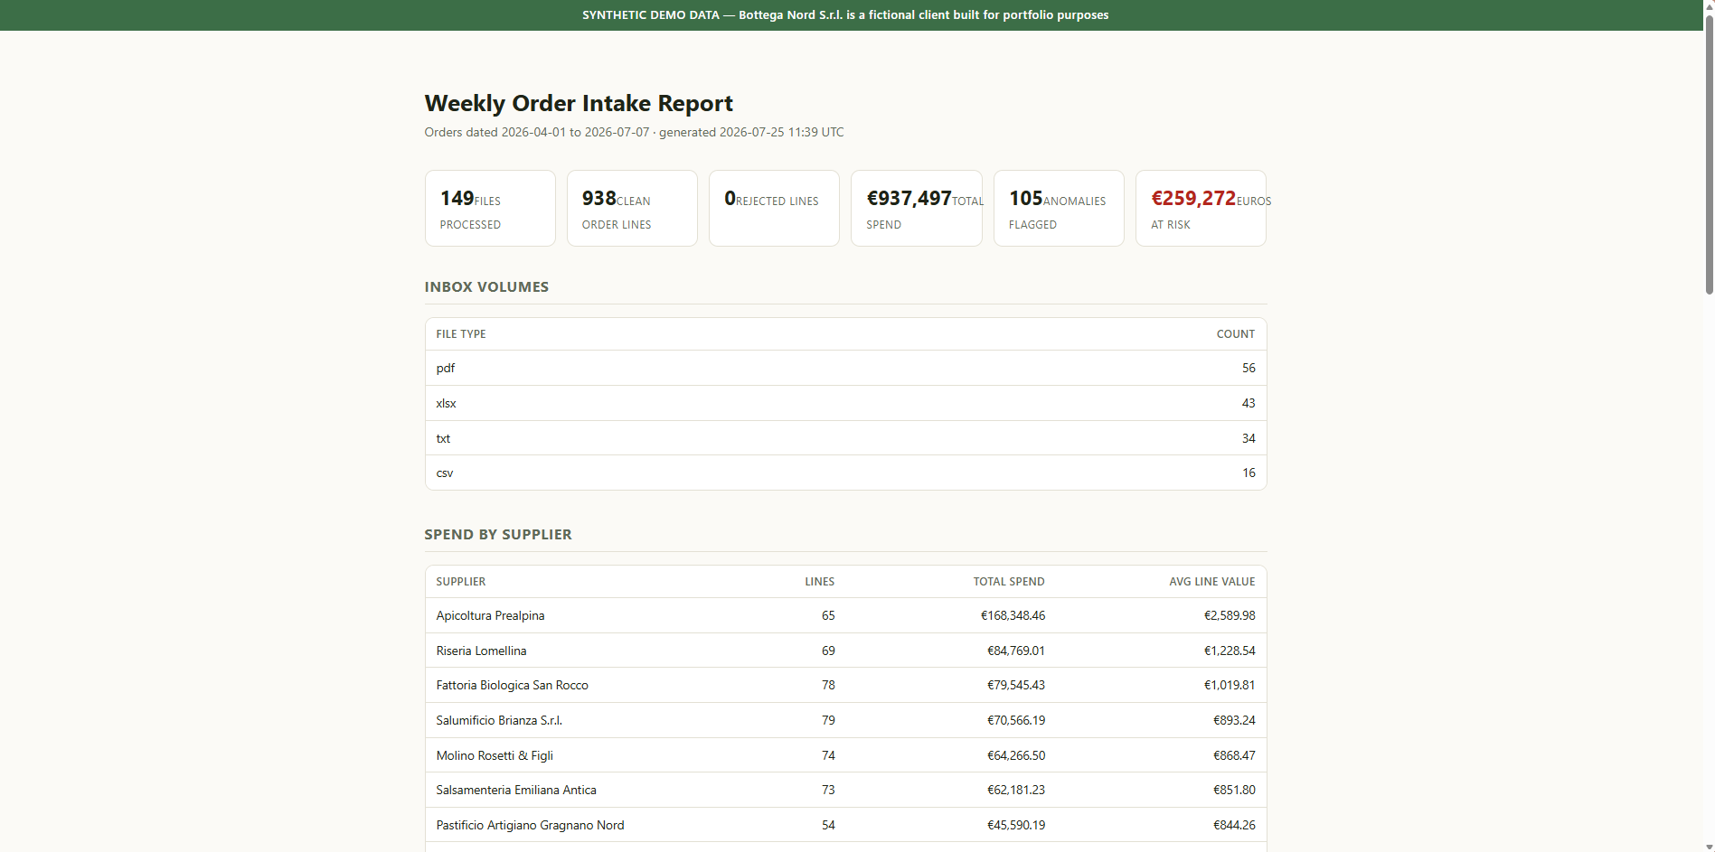
Task: Click the FILE TYPE column header
Action: point(461,334)
